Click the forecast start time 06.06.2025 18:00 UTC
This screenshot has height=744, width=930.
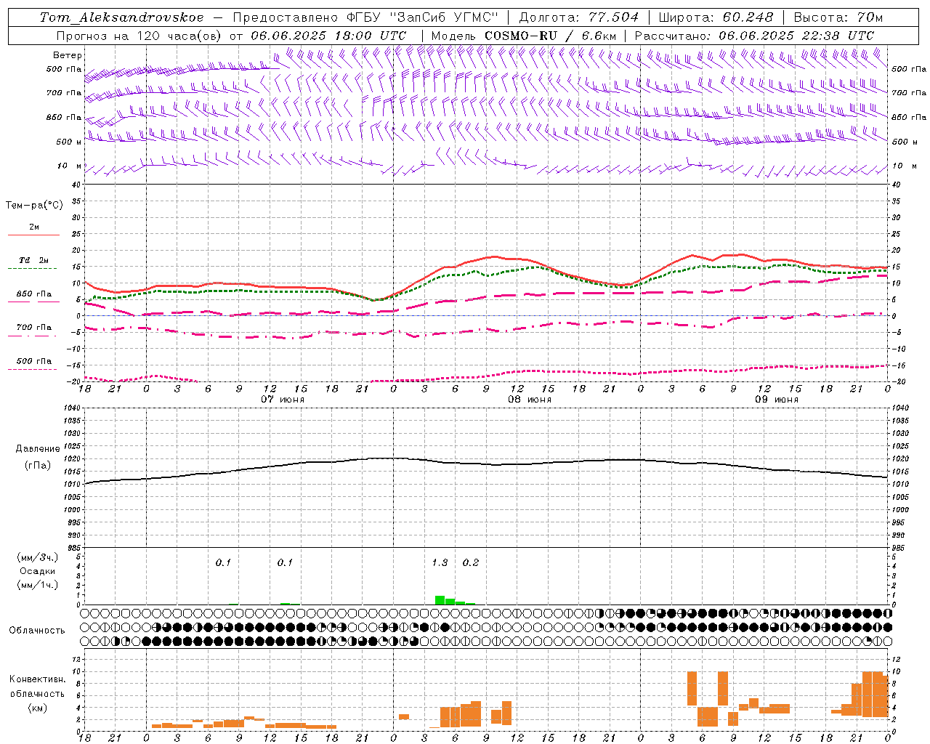click(328, 36)
